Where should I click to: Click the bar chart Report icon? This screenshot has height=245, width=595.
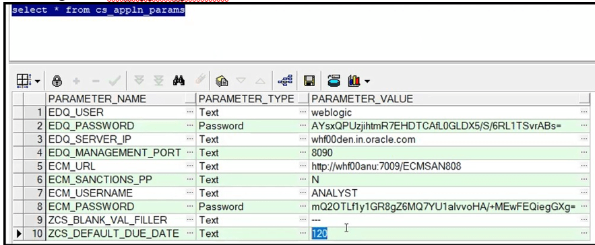(x=354, y=80)
